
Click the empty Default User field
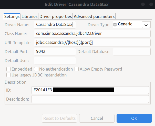click(x=55, y=61)
